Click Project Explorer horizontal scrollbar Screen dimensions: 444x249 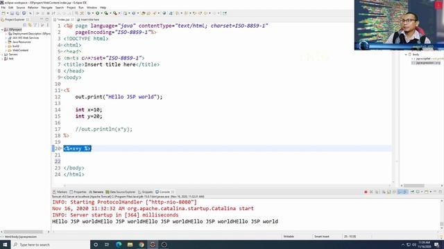pos(23,232)
